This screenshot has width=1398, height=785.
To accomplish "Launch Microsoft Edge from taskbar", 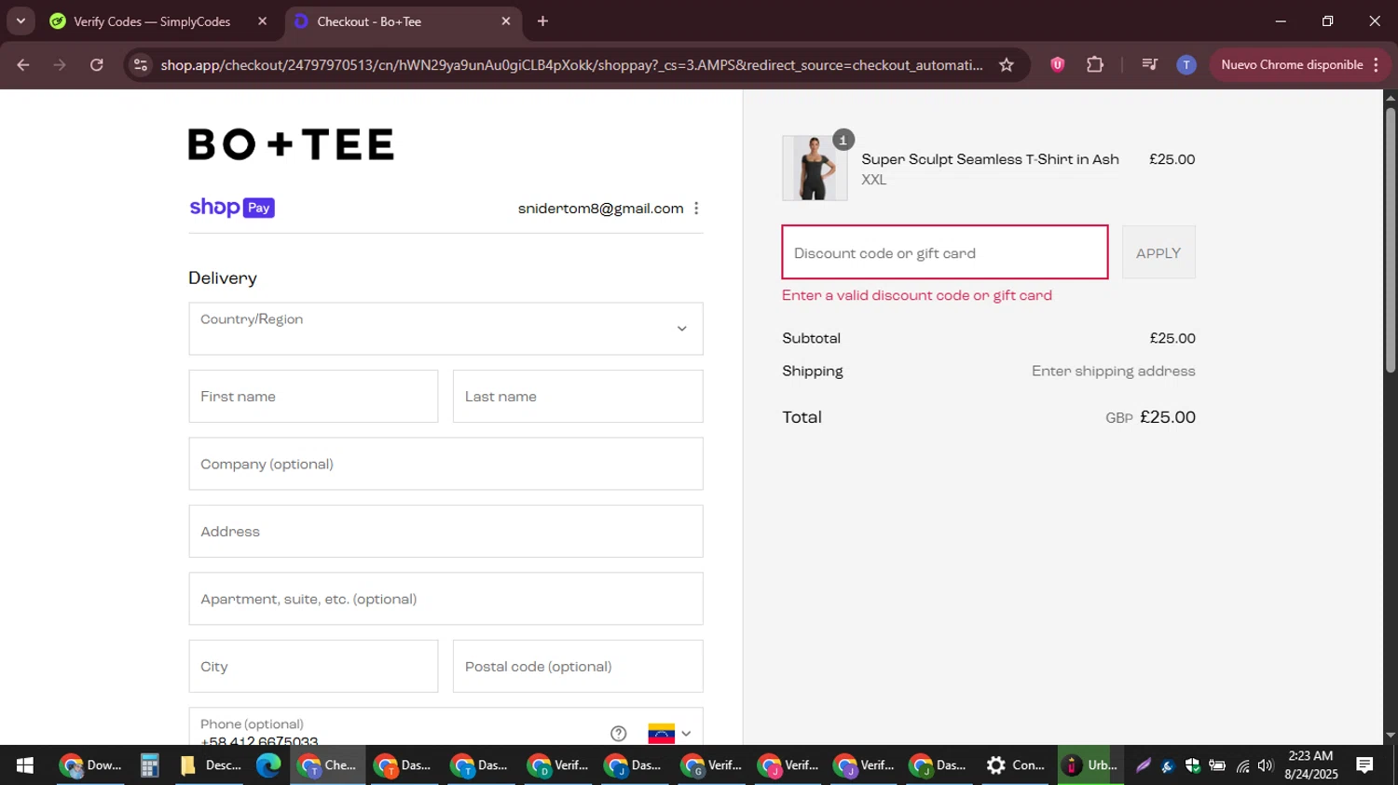I will coord(268,765).
